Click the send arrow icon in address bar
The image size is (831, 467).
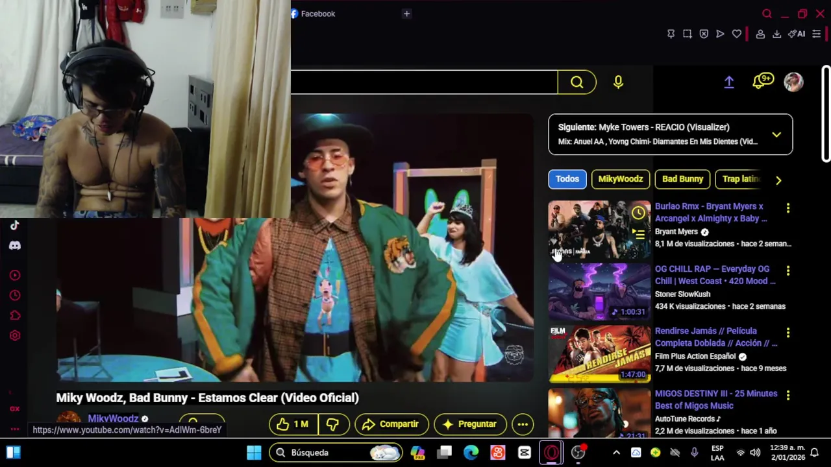(x=720, y=34)
